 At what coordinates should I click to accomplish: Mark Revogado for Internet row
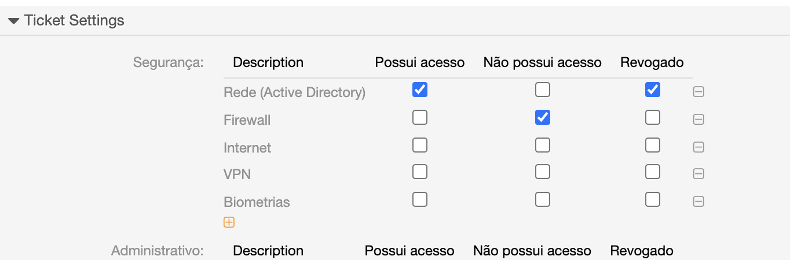point(653,145)
